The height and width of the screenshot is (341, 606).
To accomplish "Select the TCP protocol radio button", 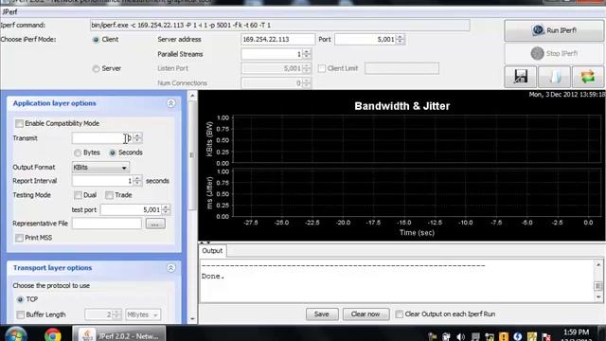I will (20, 299).
